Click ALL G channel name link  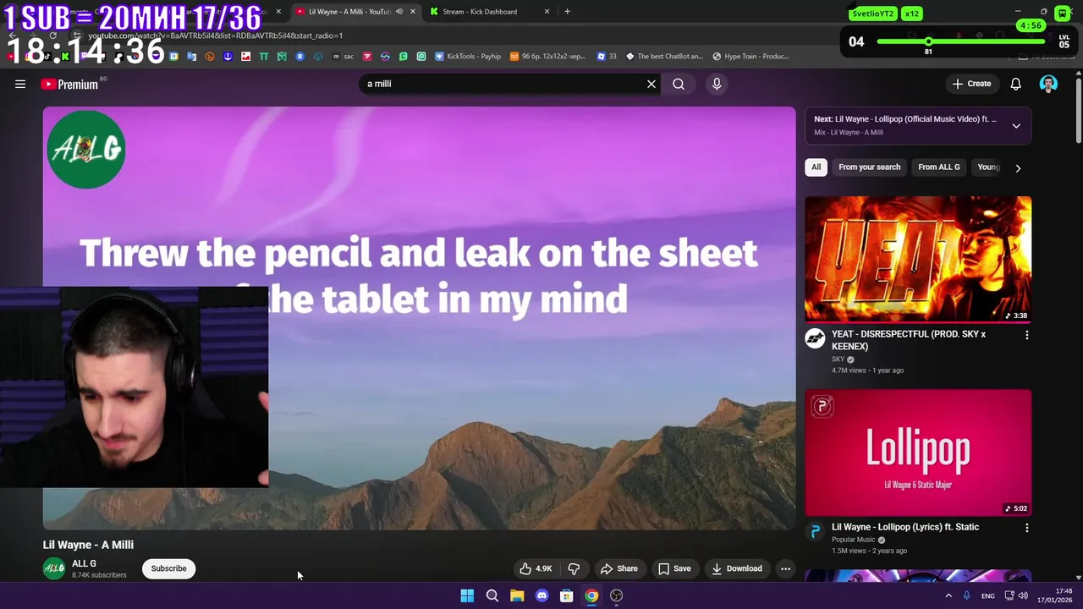84,563
